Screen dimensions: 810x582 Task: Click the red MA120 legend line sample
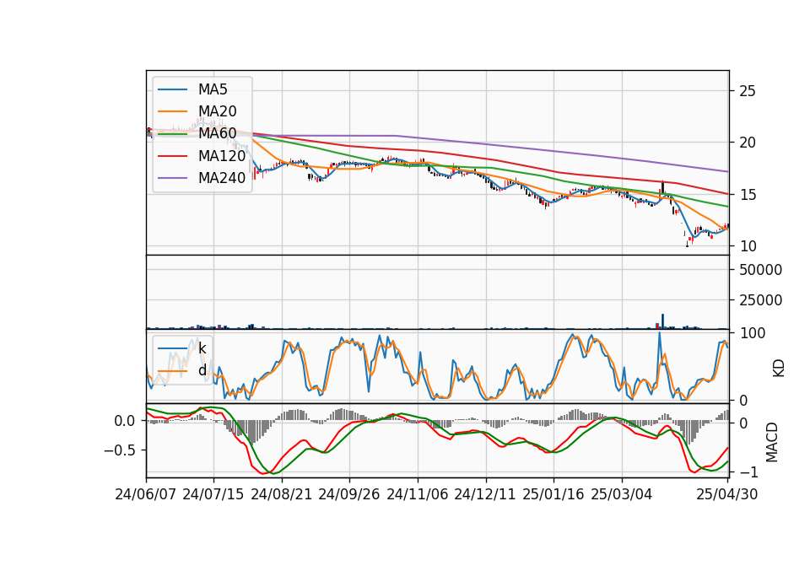[172, 156]
